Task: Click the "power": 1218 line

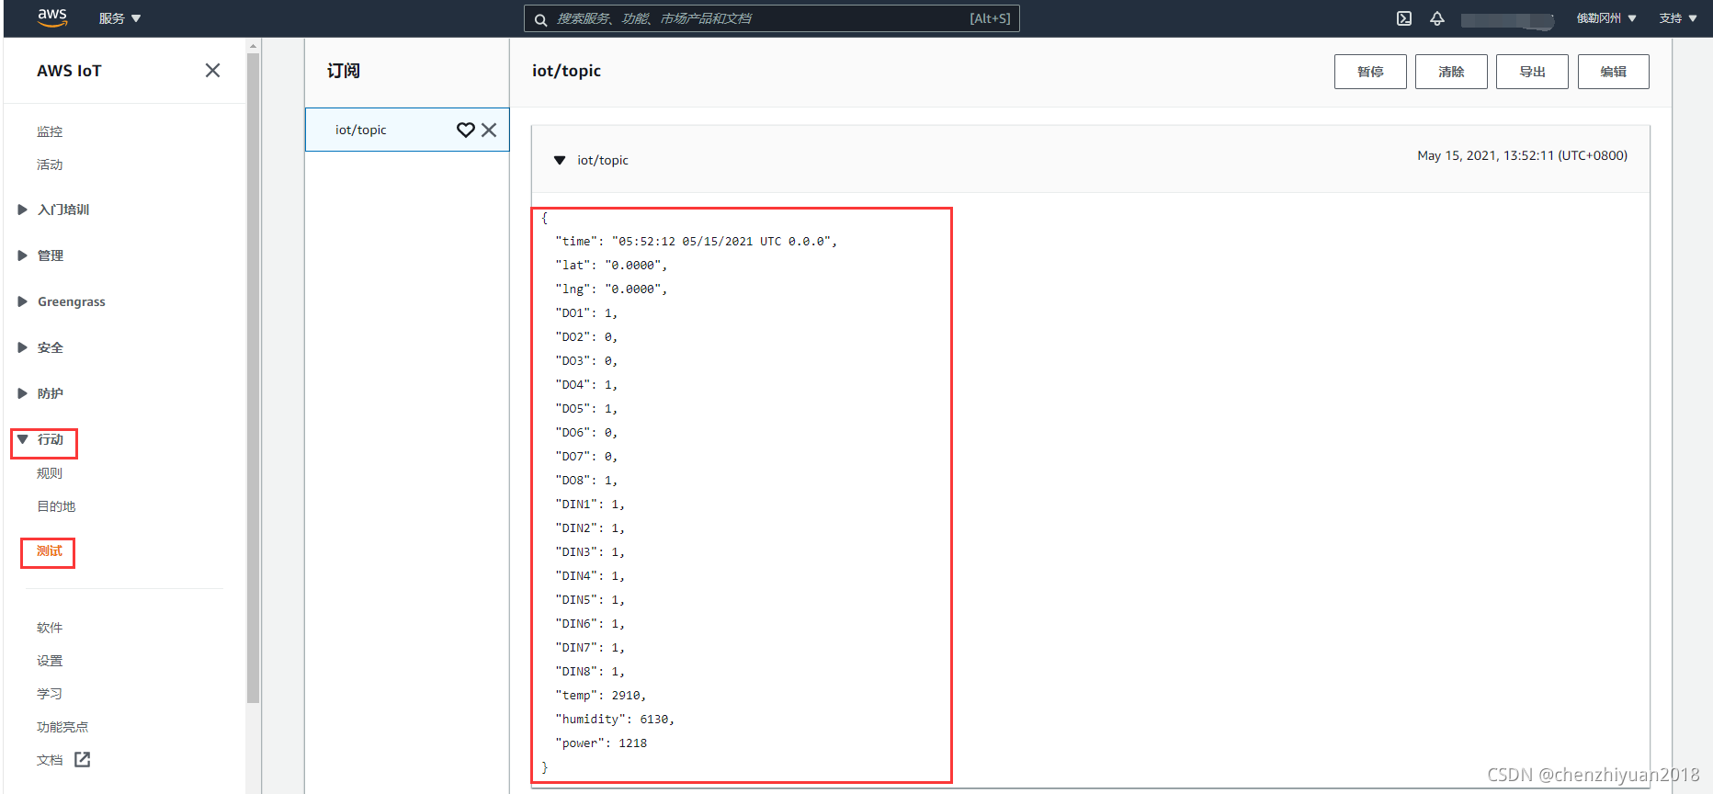Action: pyautogui.click(x=601, y=743)
